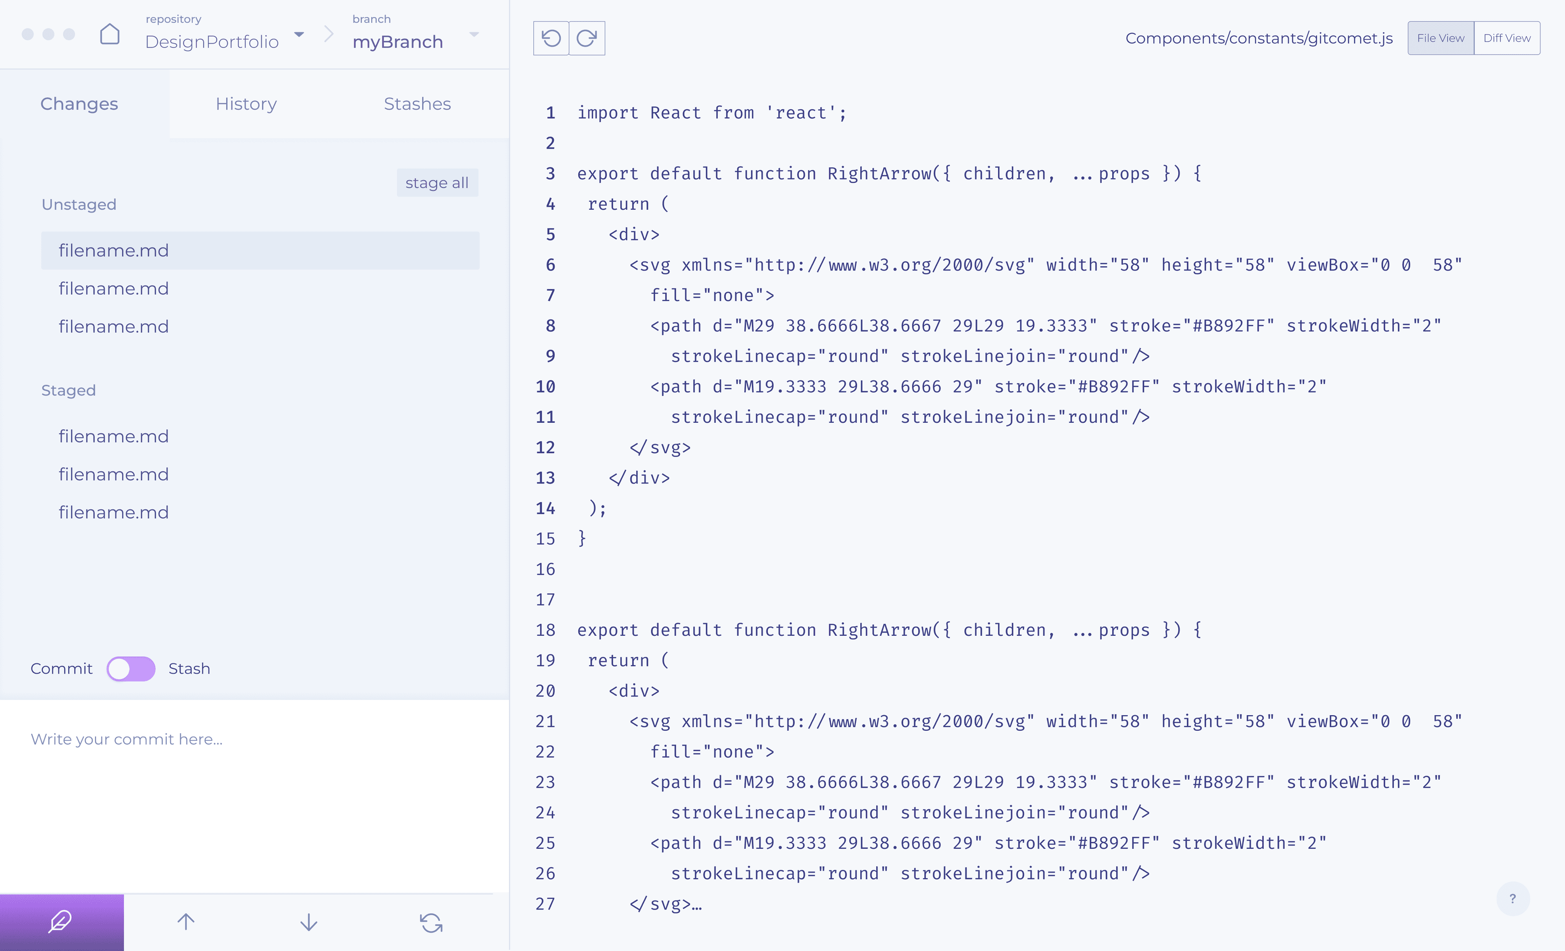Click line number 27 in the gutter

(545, 904)
